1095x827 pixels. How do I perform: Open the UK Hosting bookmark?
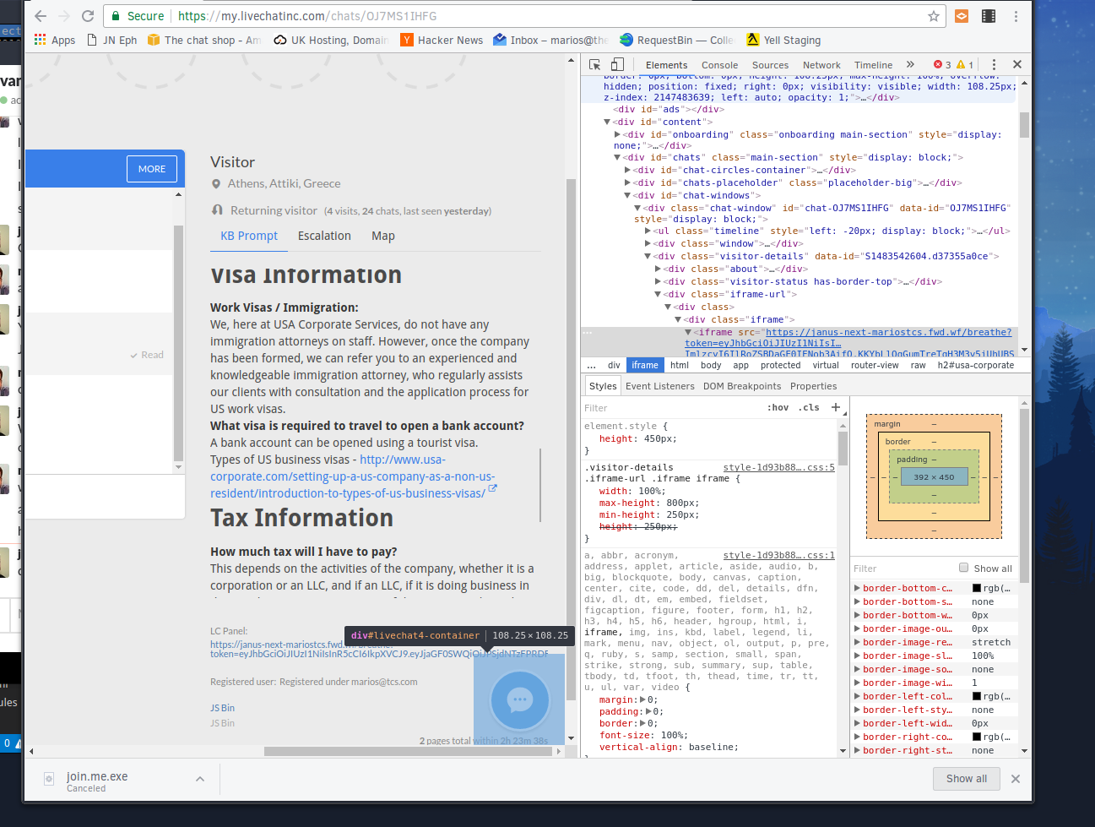(x=331, y=40)
